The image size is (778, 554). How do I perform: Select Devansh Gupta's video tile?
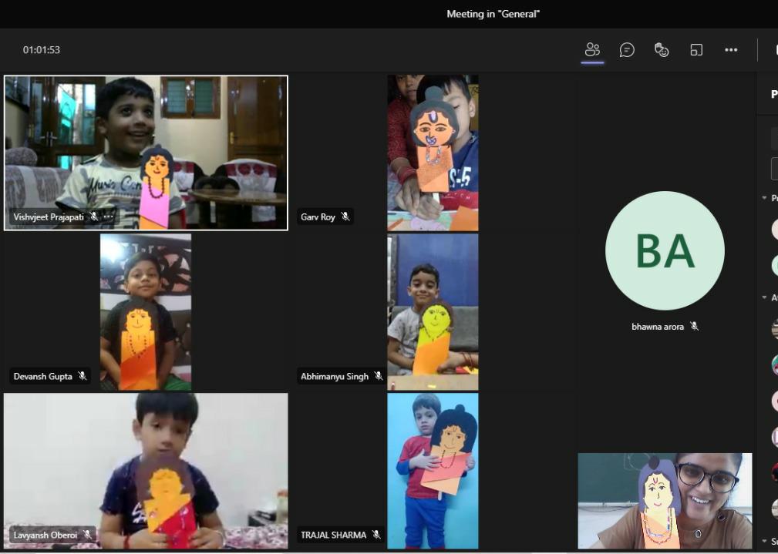[x=146, y=312]
